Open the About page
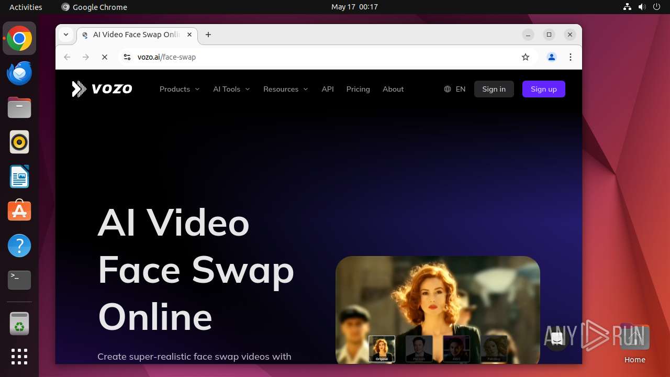Viewport: 670px width, 377px height. pyautogui.click(x=393, y=89)
